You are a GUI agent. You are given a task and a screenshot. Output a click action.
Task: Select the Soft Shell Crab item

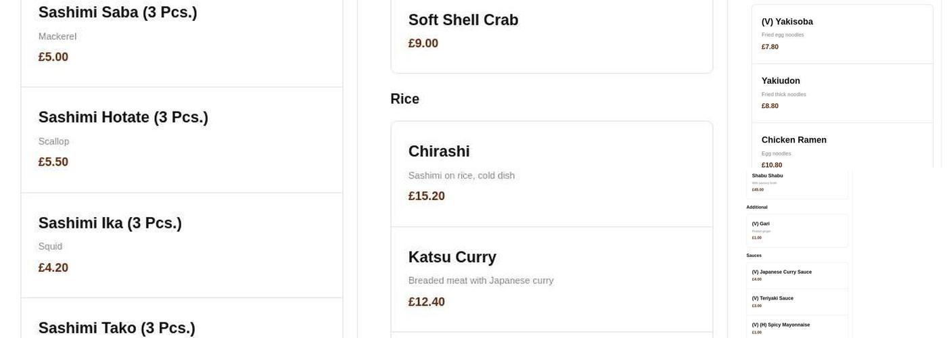[463, 20]
